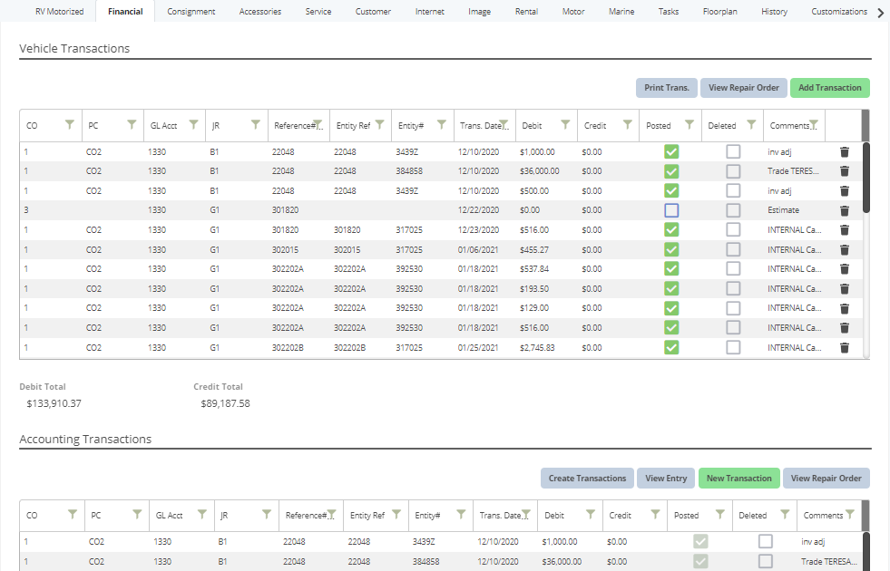The width and height of the screenshot is (890, 571).
Task: Open View Repair Order in Vehicle Transactions
Action: tap(744, 88)
